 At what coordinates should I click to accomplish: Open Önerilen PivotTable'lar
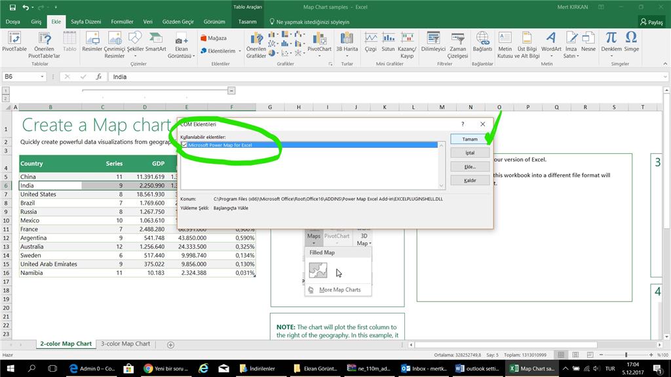click(x=44, y=45)
